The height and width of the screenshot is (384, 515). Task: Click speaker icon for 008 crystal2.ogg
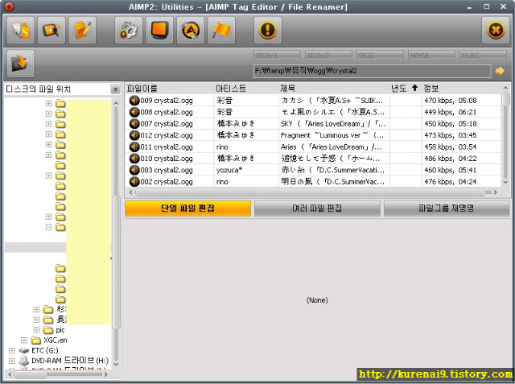pyautogui.click(x=134, y=112)
